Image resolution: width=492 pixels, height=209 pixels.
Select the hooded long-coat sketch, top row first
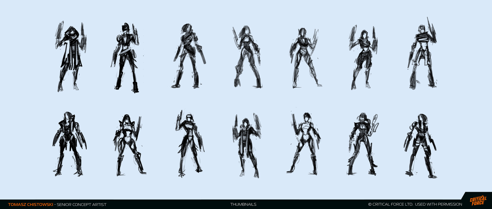71,57
